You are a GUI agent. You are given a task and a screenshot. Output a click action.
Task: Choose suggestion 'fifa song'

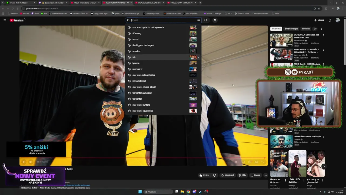pyautogui.click(x=163, y=33)
